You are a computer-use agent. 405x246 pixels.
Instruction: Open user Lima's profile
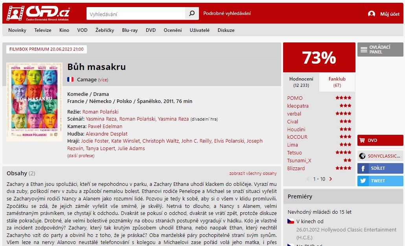[x=293, y=145]
